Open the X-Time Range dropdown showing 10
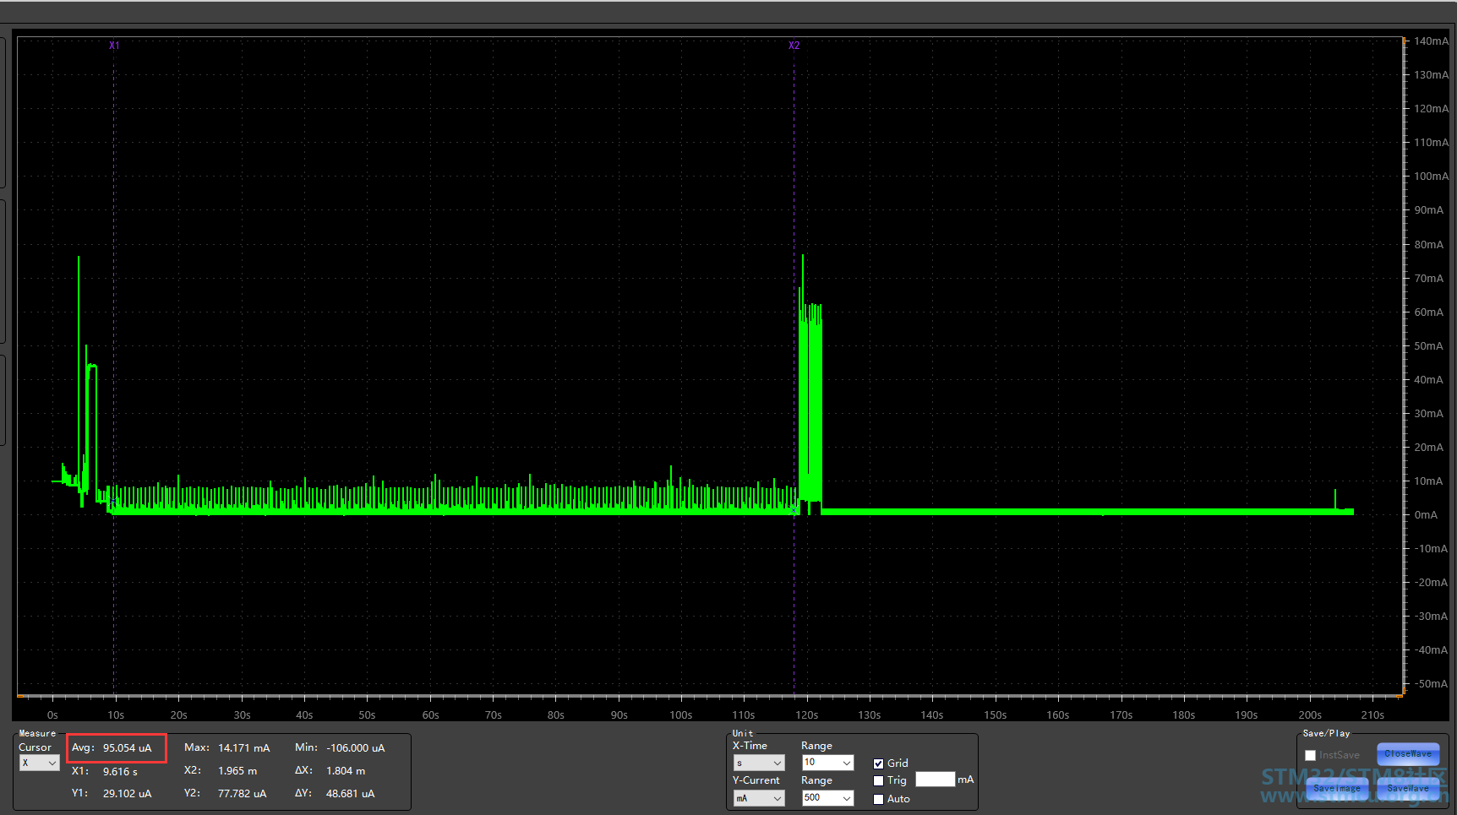1457x815 pixels. point(827,763)
